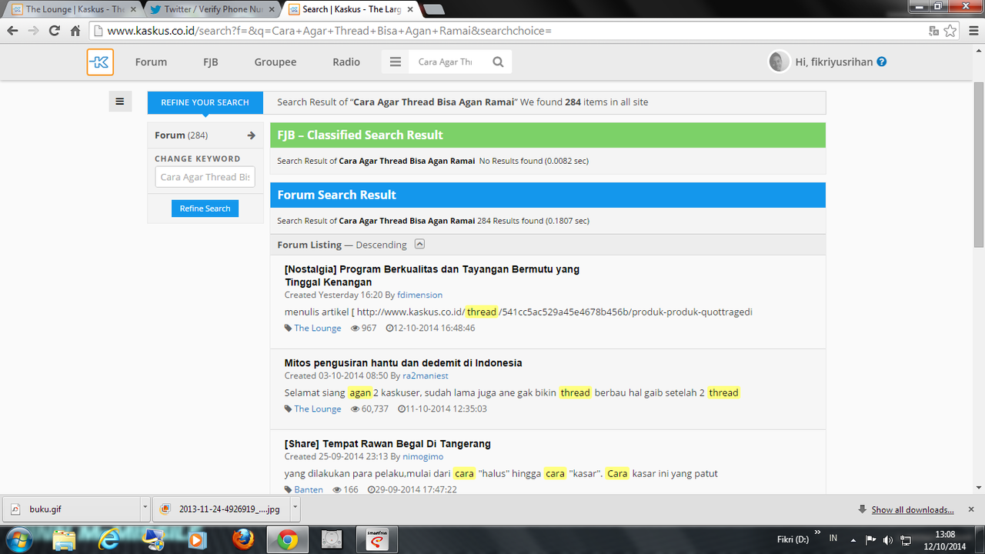985x554 pixels.
Task: Click the browser forward arrow
Action: coord(33,31)
